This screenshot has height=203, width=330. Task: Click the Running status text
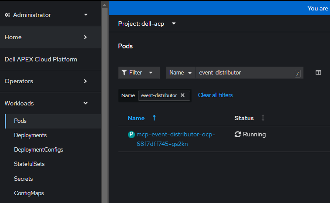click(x=254, y=134)
